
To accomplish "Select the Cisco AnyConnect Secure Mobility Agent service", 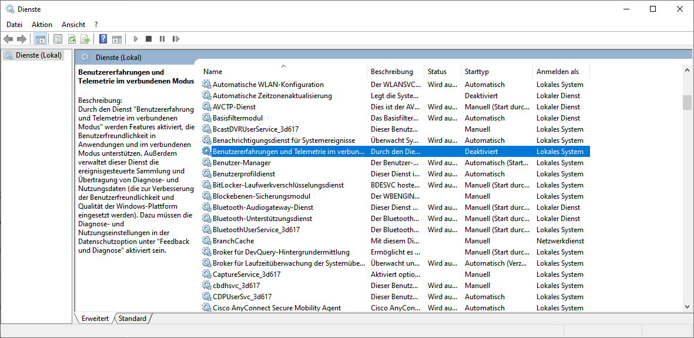I will coord(276,308).
